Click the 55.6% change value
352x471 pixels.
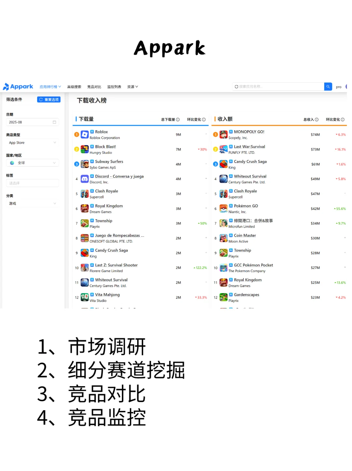(x=340, y=209)
